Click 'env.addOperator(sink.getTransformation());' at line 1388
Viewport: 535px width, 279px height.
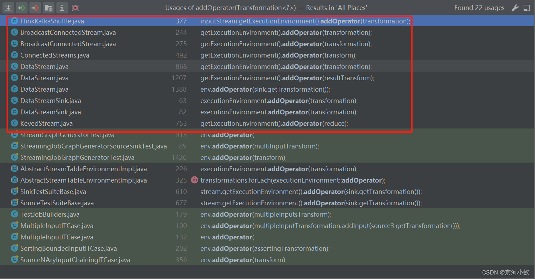[x=265, y=89]
